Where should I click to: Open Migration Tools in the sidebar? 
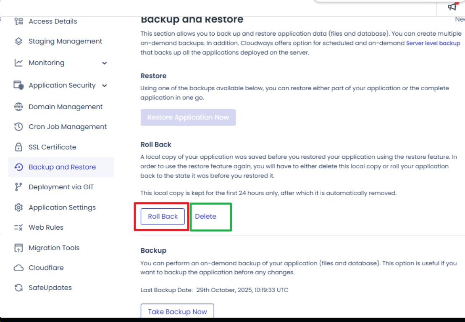(54, 248)
